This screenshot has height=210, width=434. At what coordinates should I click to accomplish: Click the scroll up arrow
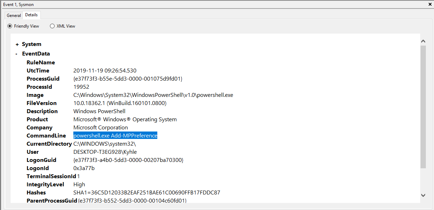(x=423, y=41)
